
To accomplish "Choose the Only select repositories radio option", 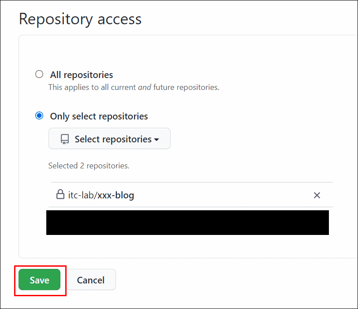I will click(39, 115).
